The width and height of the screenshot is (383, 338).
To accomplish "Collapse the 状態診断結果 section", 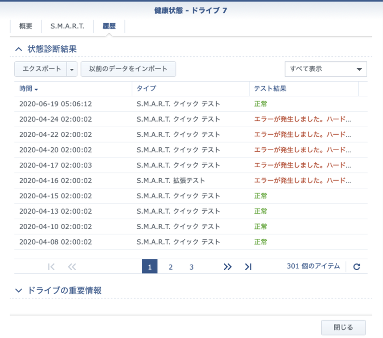I will point(19,49).
